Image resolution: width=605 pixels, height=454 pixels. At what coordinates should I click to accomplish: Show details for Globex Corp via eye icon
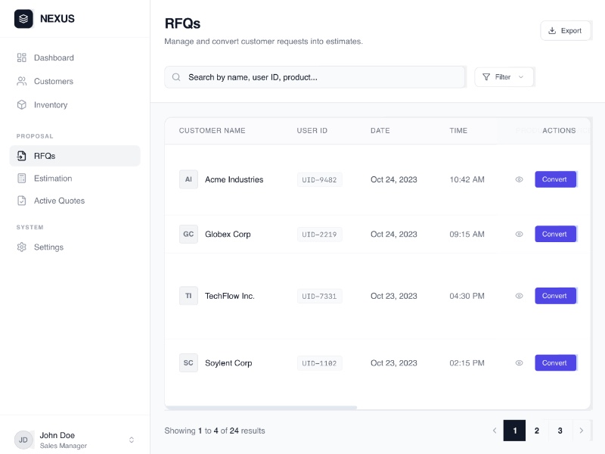click(x=519, y=234)
